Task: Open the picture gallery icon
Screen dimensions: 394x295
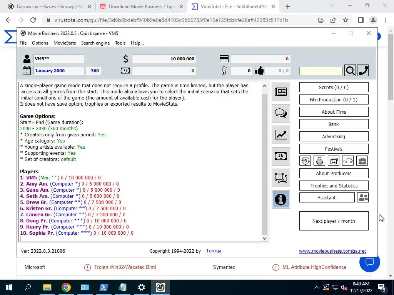Action: 334,161
